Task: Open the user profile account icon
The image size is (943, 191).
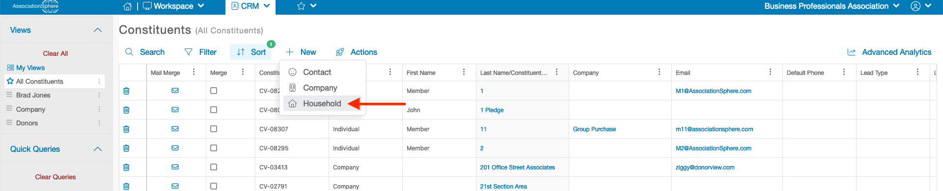Action: point(915,6)
